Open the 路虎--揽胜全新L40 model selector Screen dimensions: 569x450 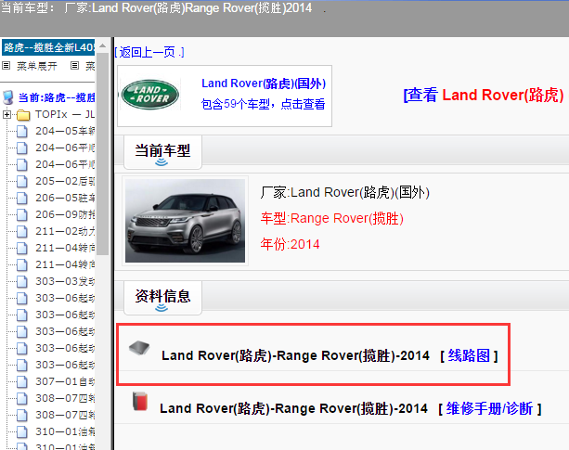point(48,47)
